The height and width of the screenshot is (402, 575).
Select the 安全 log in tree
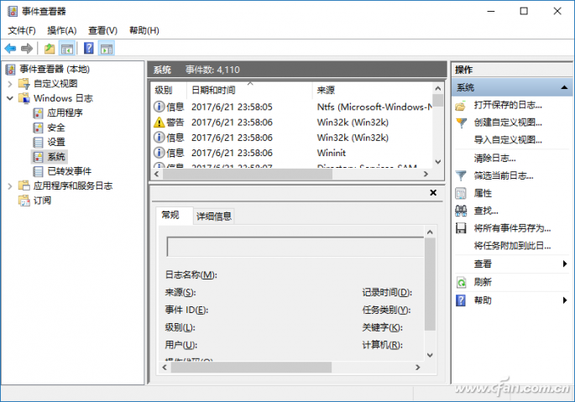pos(55,128)
